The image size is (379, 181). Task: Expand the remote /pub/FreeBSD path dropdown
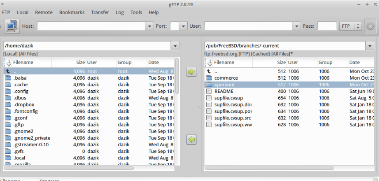(370, 46)
